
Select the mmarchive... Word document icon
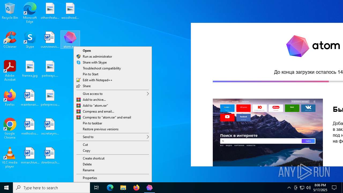tap(30, 156)
